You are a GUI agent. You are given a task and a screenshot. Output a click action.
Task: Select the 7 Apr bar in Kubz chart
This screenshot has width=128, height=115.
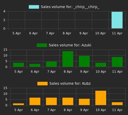point(51,101)
